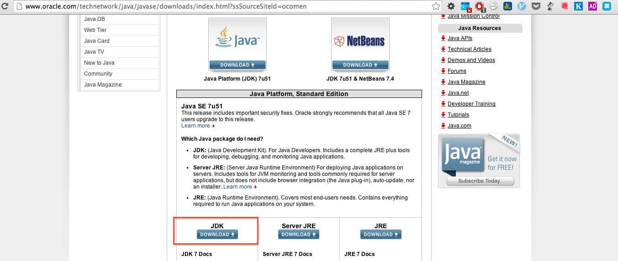This screenshot has width=618, height=261.
Task: Open Java.com resource link
Action: click(x=460, y=126)
